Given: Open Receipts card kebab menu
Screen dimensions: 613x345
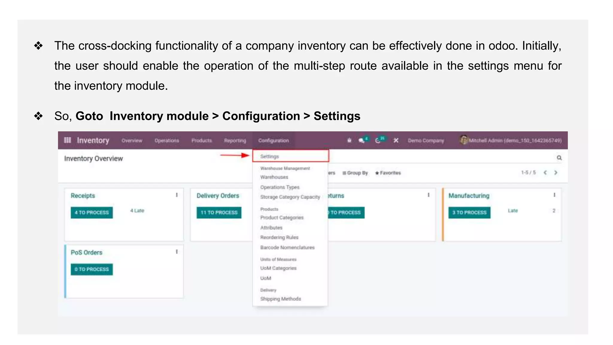Looking at the screenshot, I should (177, 195).
